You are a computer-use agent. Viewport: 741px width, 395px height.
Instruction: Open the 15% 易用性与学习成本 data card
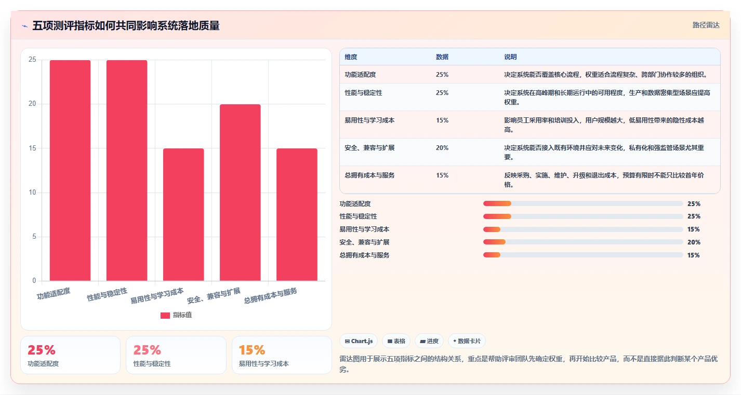click(x=282, y=355)
